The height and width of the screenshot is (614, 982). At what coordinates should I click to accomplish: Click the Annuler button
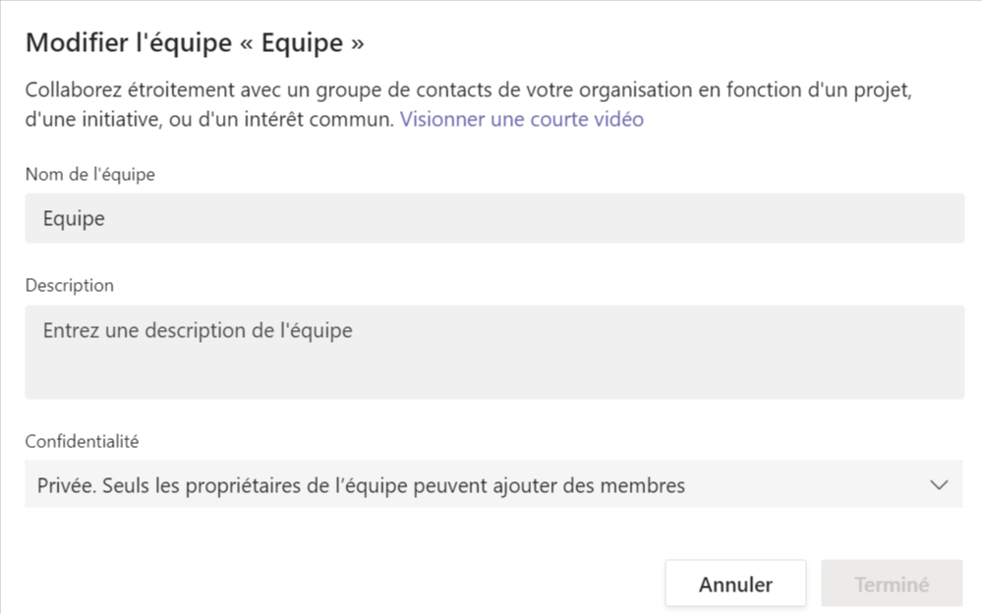[x=735, y=584]
